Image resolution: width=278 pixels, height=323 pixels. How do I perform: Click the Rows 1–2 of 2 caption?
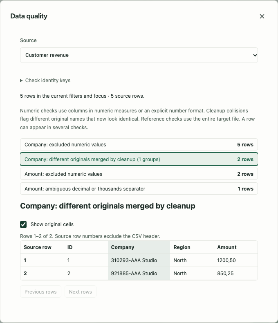pyautogui.click(x=90, y=236)
